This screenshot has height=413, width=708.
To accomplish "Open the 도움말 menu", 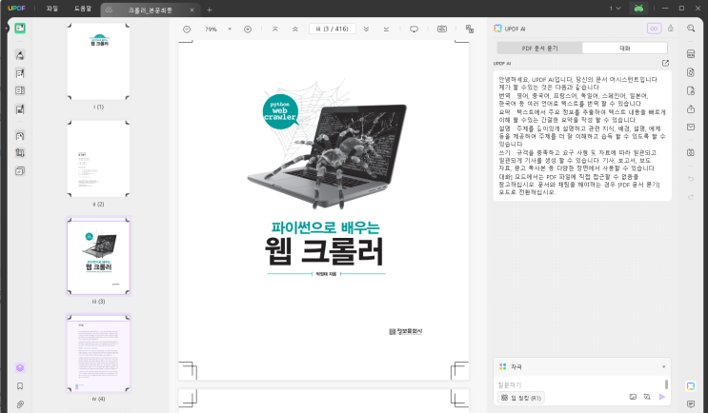I will coord(83,9).
